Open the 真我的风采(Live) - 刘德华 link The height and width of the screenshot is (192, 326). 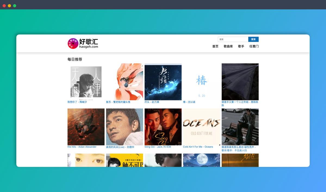[120, 147]
